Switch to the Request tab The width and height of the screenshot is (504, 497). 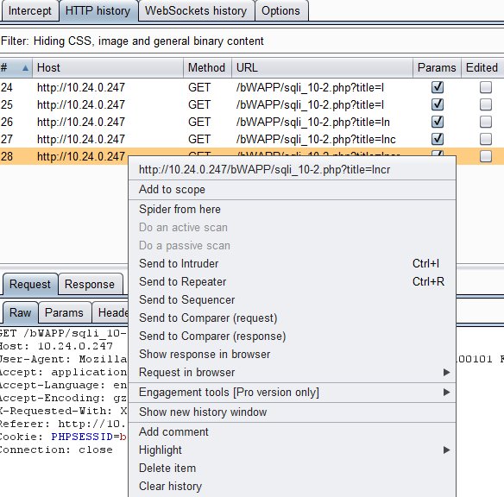30,285
